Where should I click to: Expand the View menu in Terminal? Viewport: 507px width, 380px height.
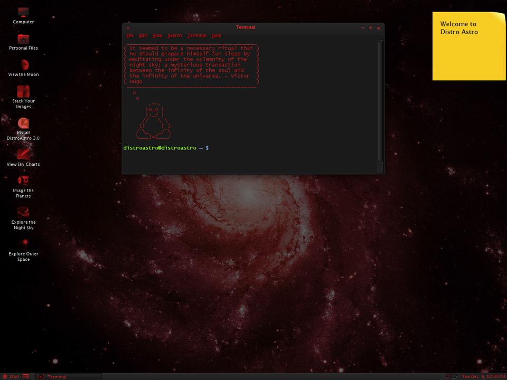[x=157, y=35]
